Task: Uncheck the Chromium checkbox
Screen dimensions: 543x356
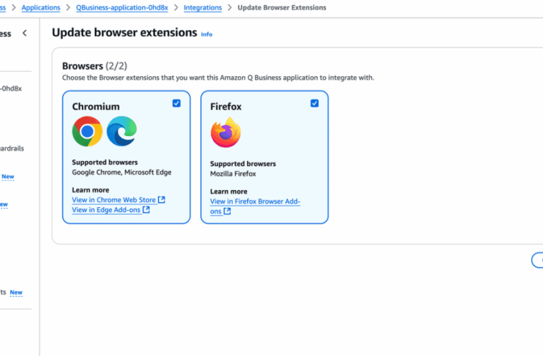Action: point(176,103)
